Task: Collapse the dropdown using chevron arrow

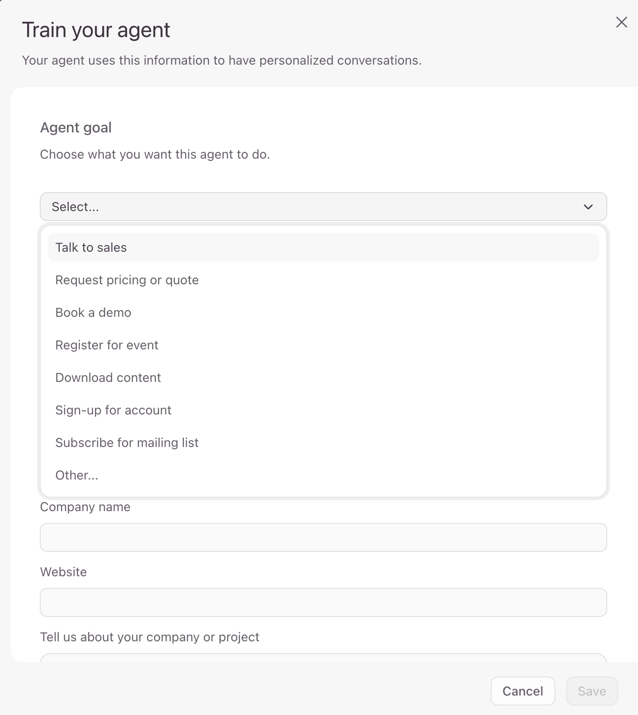Action: coord(588,207)
